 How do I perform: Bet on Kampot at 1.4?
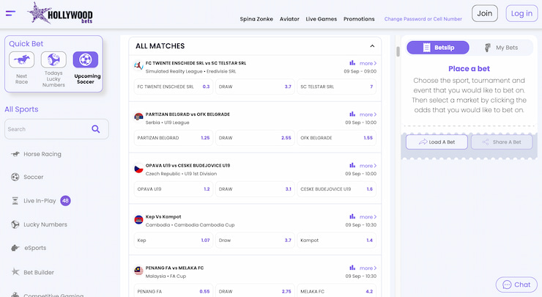tap(336, 241)
